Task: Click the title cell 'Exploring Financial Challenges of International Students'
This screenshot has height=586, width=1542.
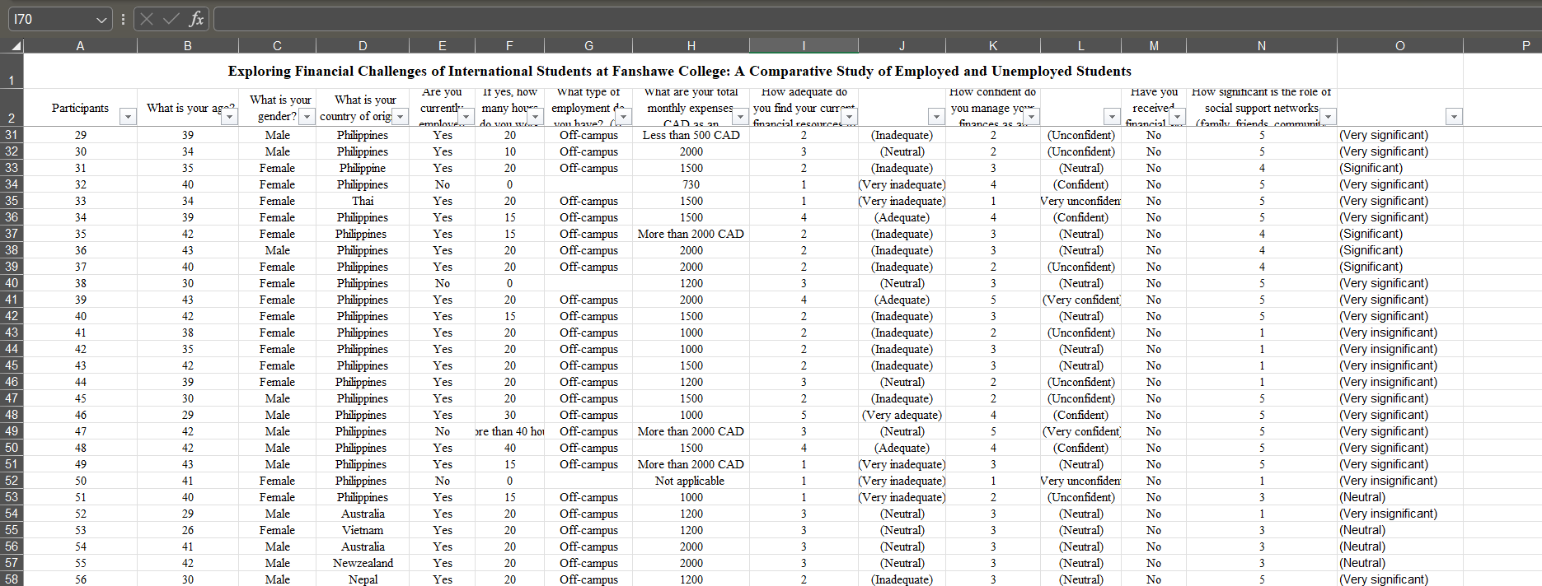Action: (680, 72)
